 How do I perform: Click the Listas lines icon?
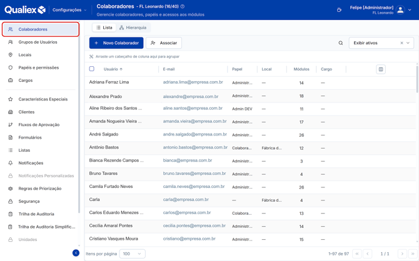pyautogui.click(x=11, y=150)
